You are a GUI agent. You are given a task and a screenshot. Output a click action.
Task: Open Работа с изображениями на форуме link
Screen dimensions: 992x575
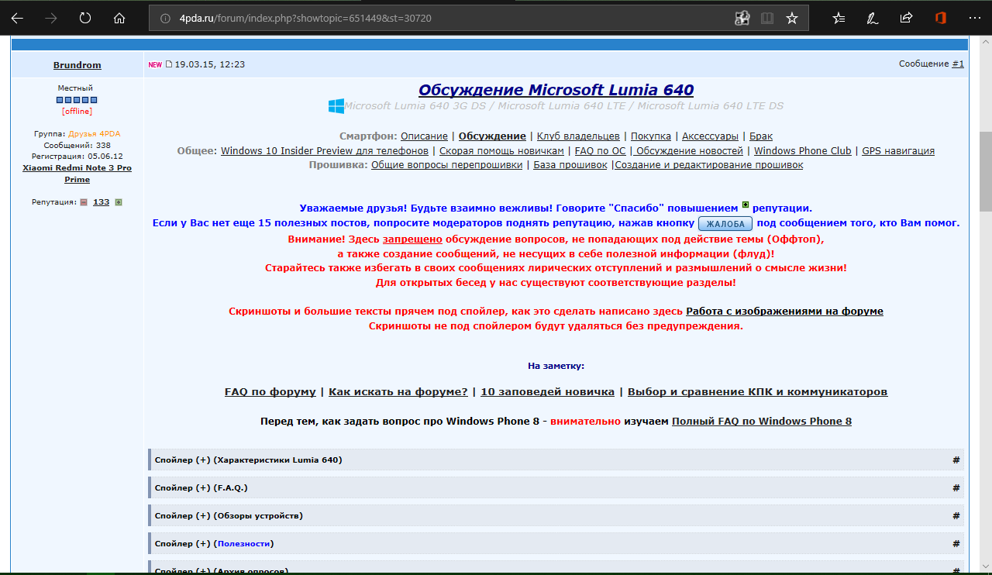(784, 311)
